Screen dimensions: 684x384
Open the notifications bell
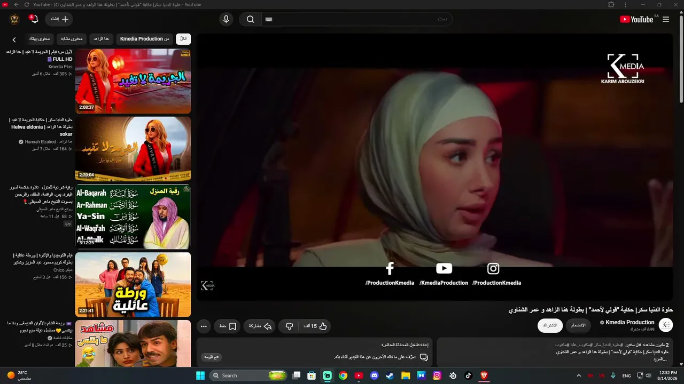(34, 19)
